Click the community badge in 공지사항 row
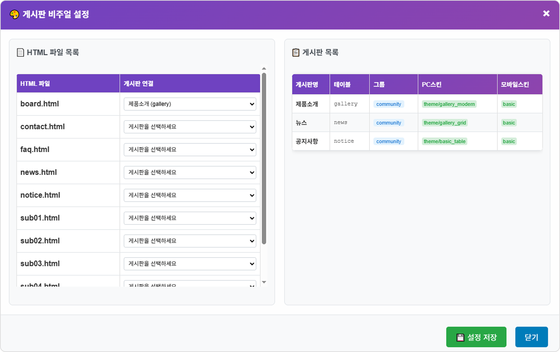The image size is (560, 352). [389, 141]
